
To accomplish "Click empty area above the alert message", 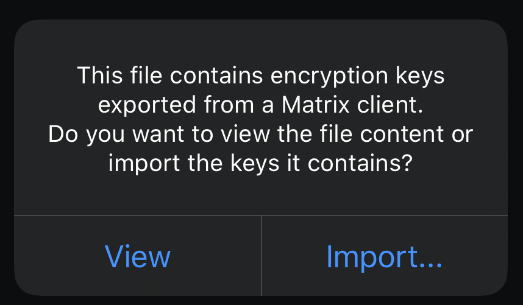I will coord(261,40).
